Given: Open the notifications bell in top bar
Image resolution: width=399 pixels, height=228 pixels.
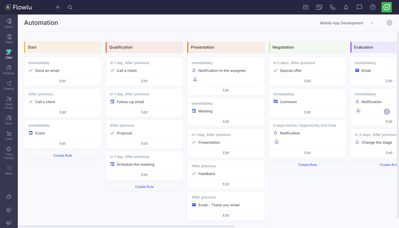Looking at the screenshot, I should coord(346,7).
